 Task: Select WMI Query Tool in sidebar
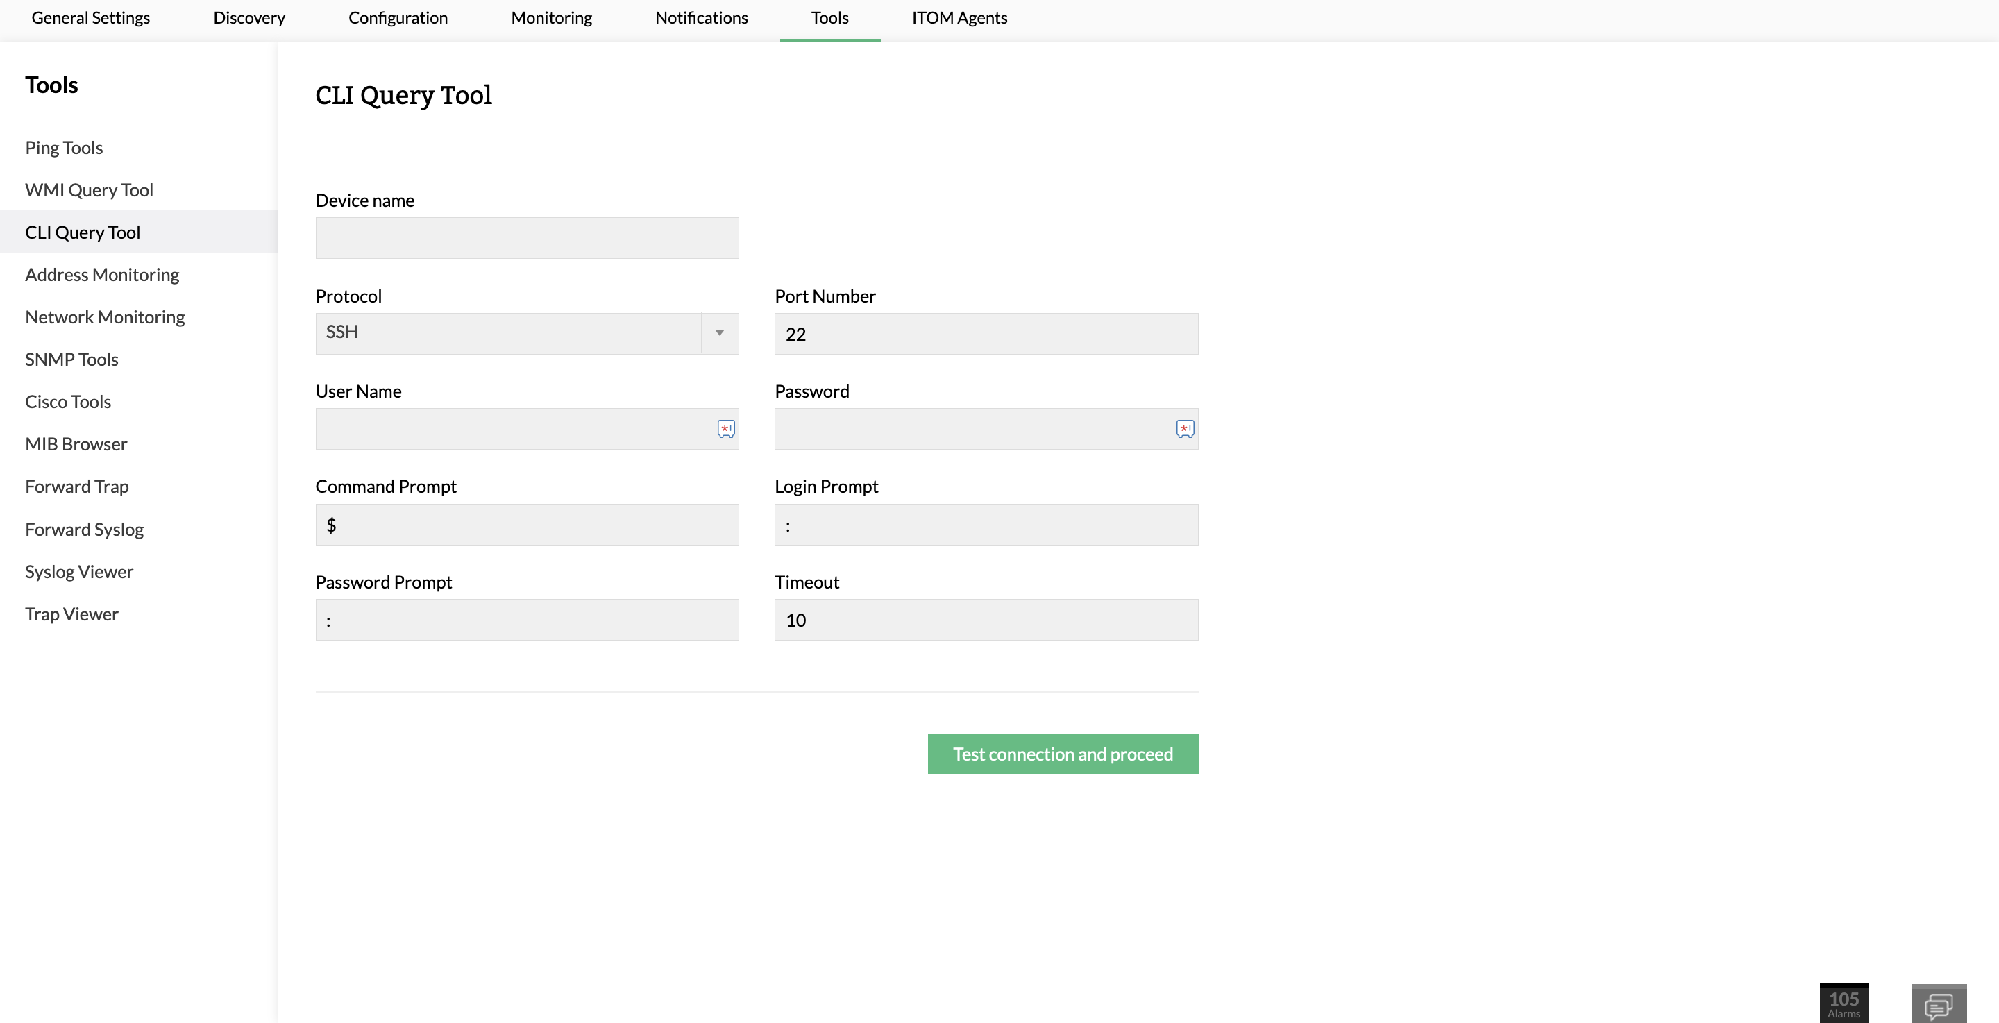click(x=90, y=190)
